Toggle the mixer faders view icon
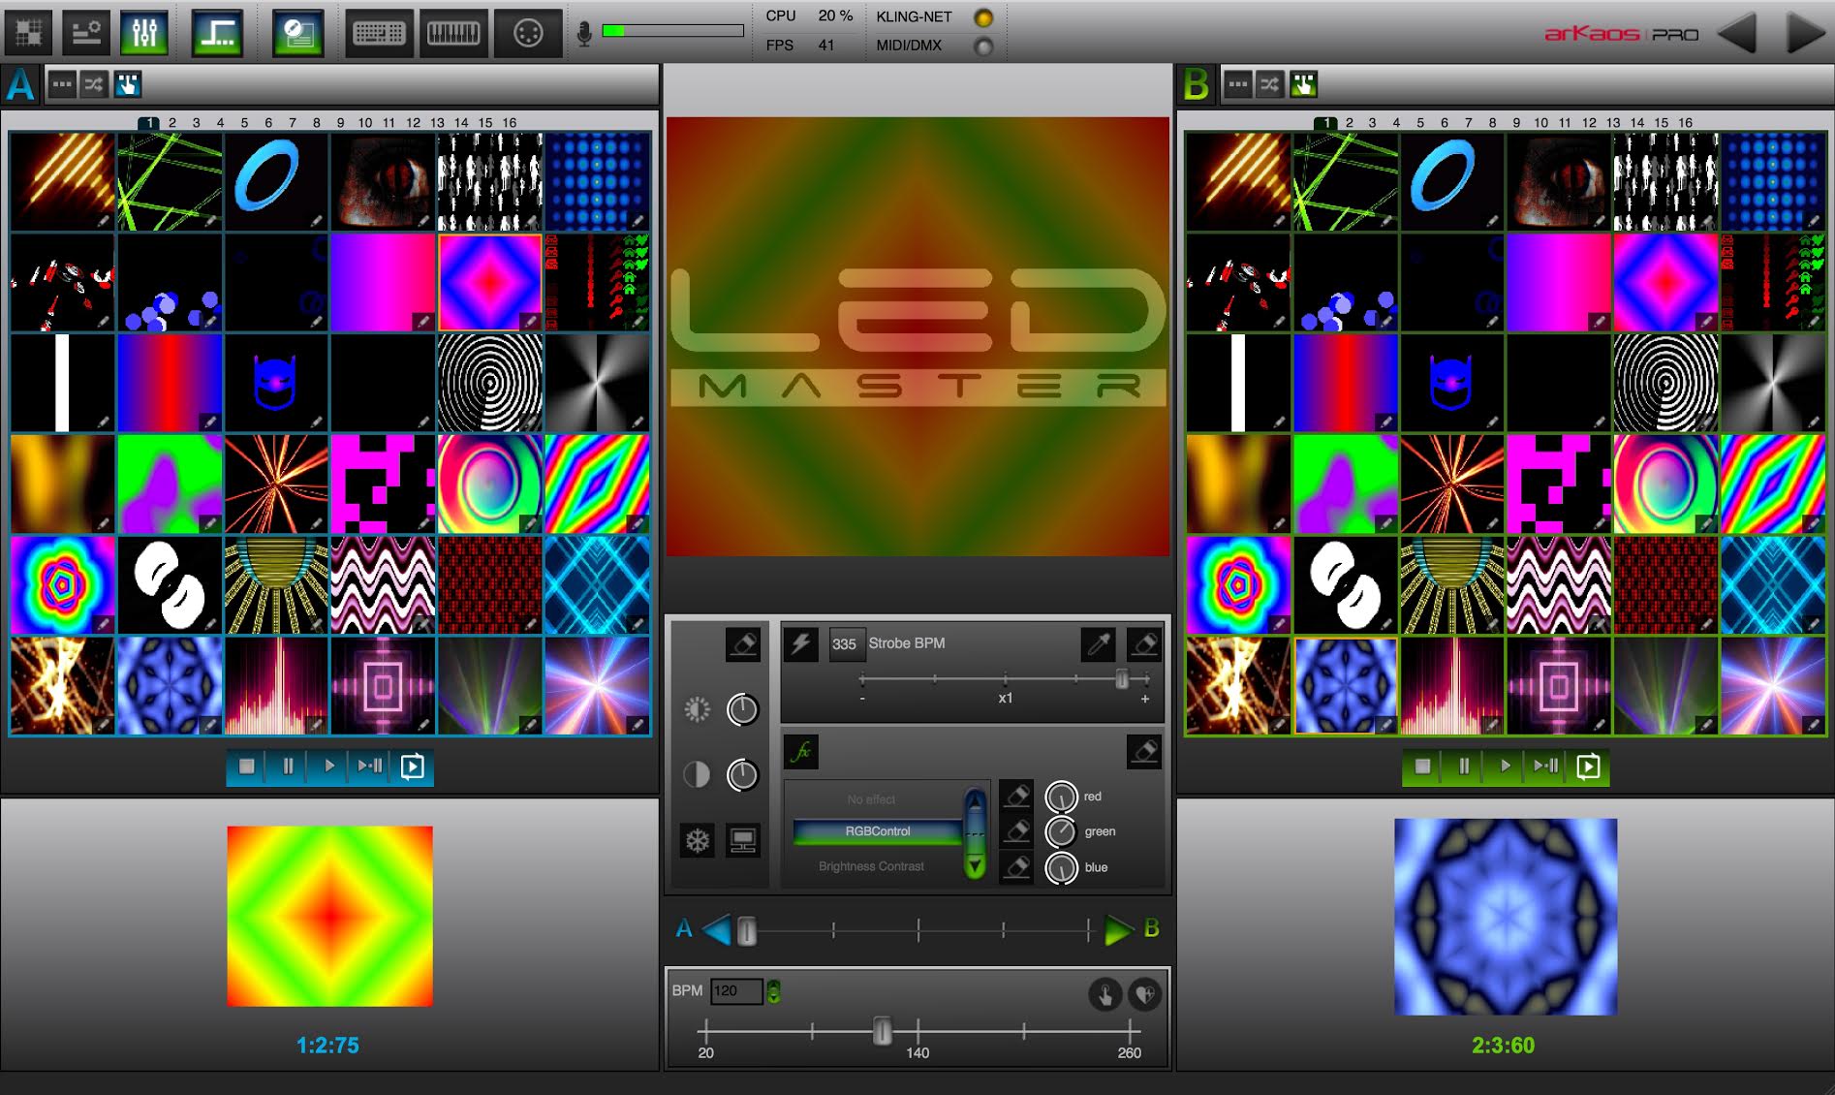Screen dimensions: 1835x1095 pyautogui.click(x=144, y=33)
